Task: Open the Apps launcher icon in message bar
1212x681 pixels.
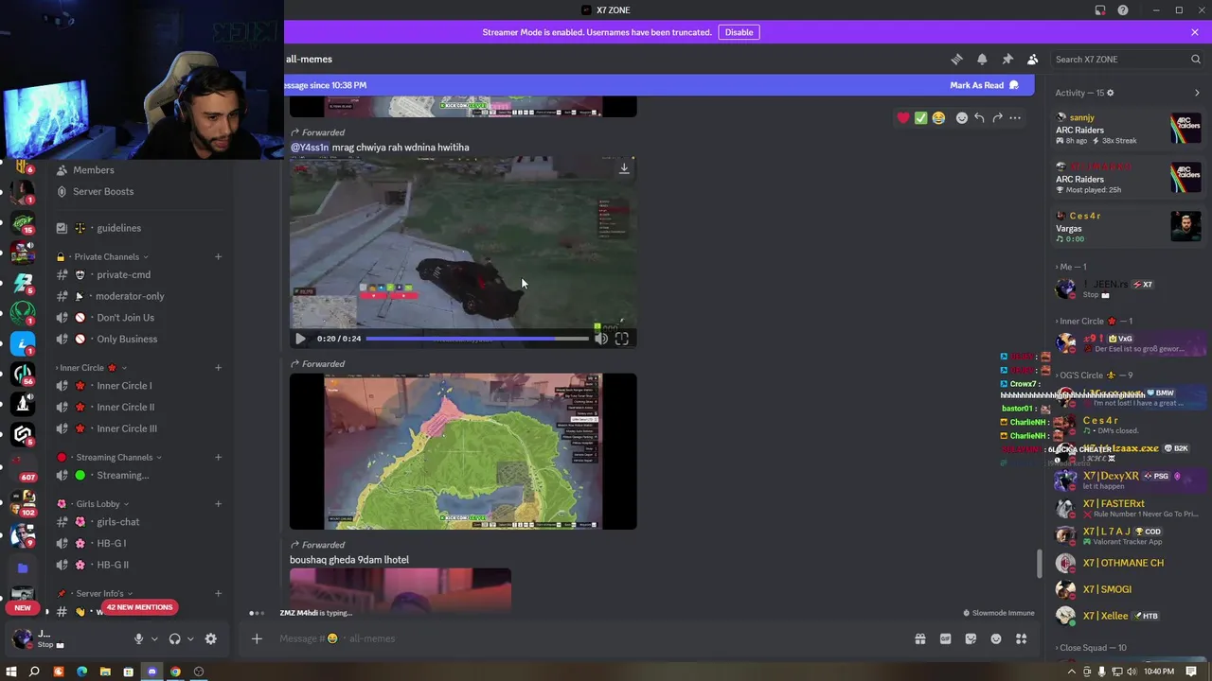Action: [x=1021, y=638]
